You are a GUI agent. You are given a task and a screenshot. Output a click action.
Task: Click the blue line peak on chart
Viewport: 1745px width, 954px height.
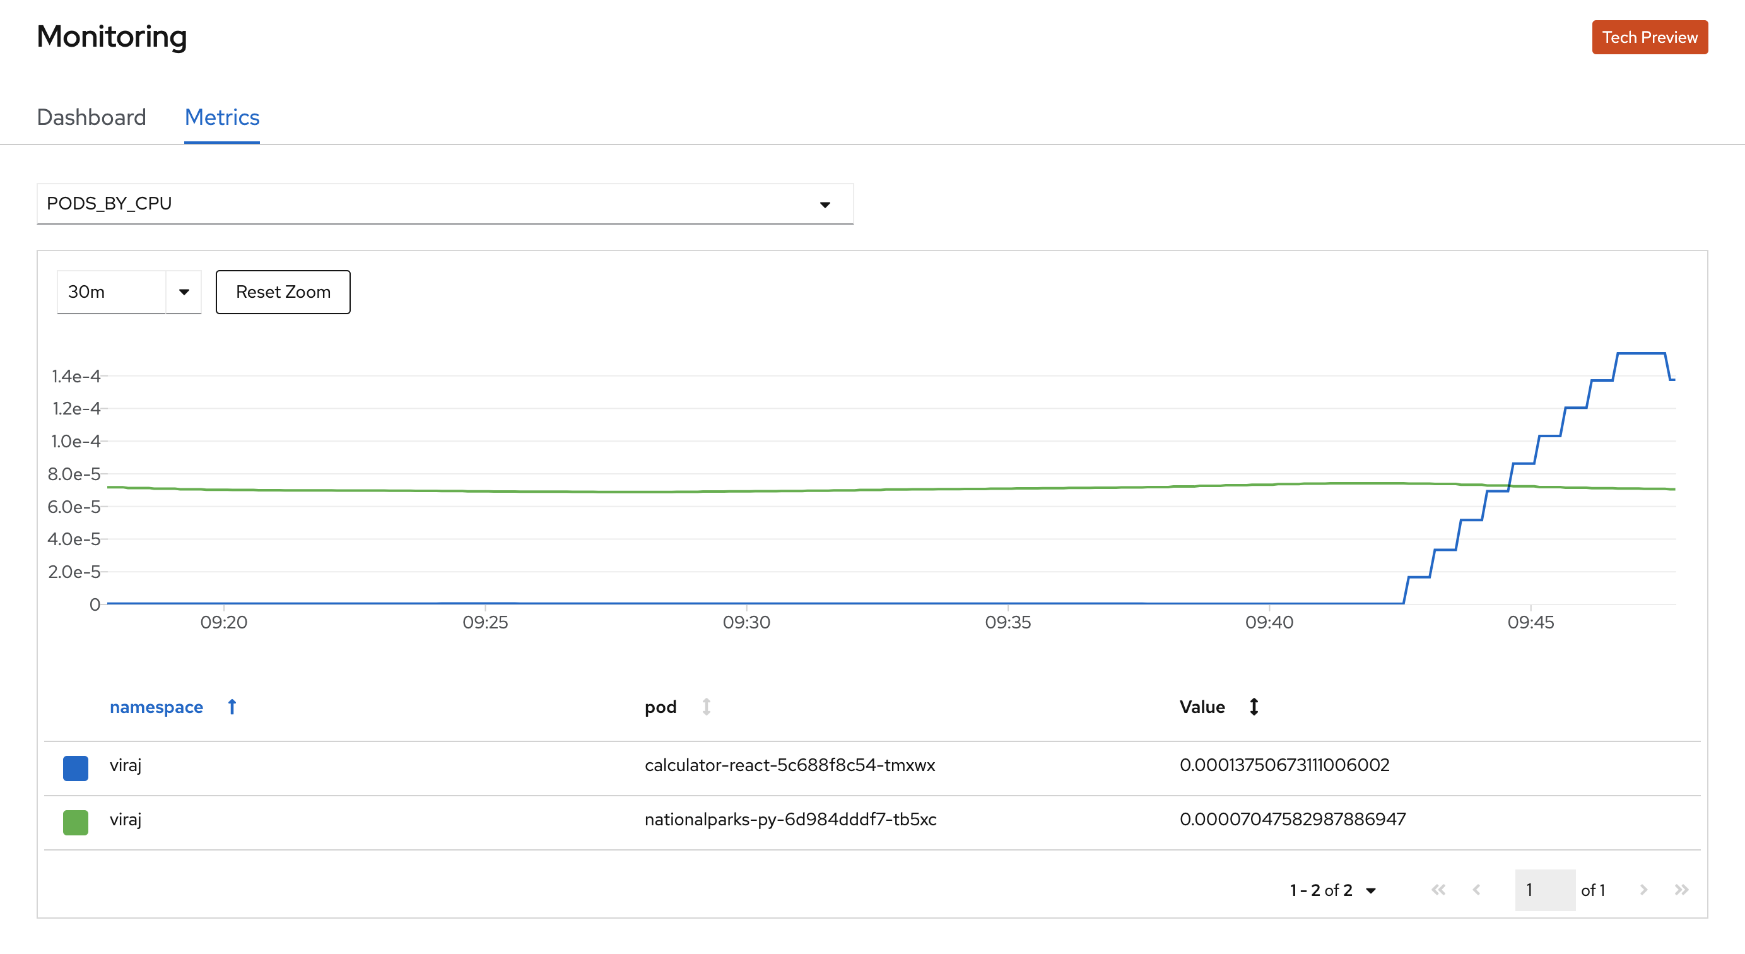pyautogui.click(x=1640, y=353)
